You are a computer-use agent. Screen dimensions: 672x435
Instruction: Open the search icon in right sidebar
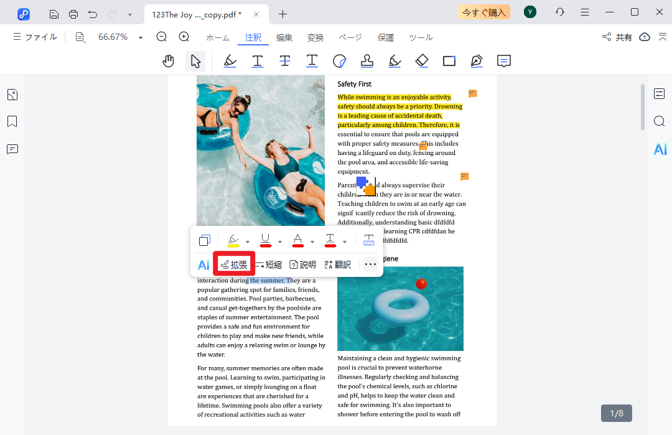pos(660,121)
